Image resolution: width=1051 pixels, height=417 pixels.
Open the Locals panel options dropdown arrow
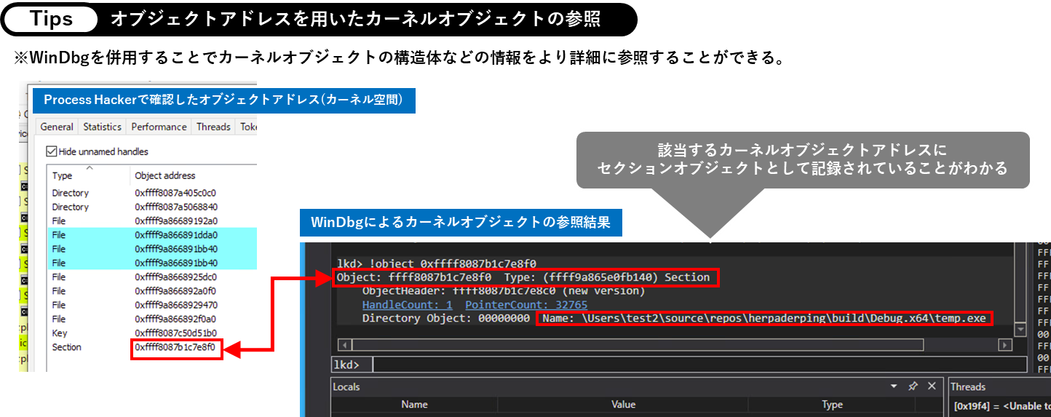[894, 386]
